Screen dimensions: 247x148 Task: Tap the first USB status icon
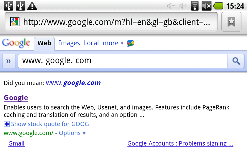(x=9, y=6)
